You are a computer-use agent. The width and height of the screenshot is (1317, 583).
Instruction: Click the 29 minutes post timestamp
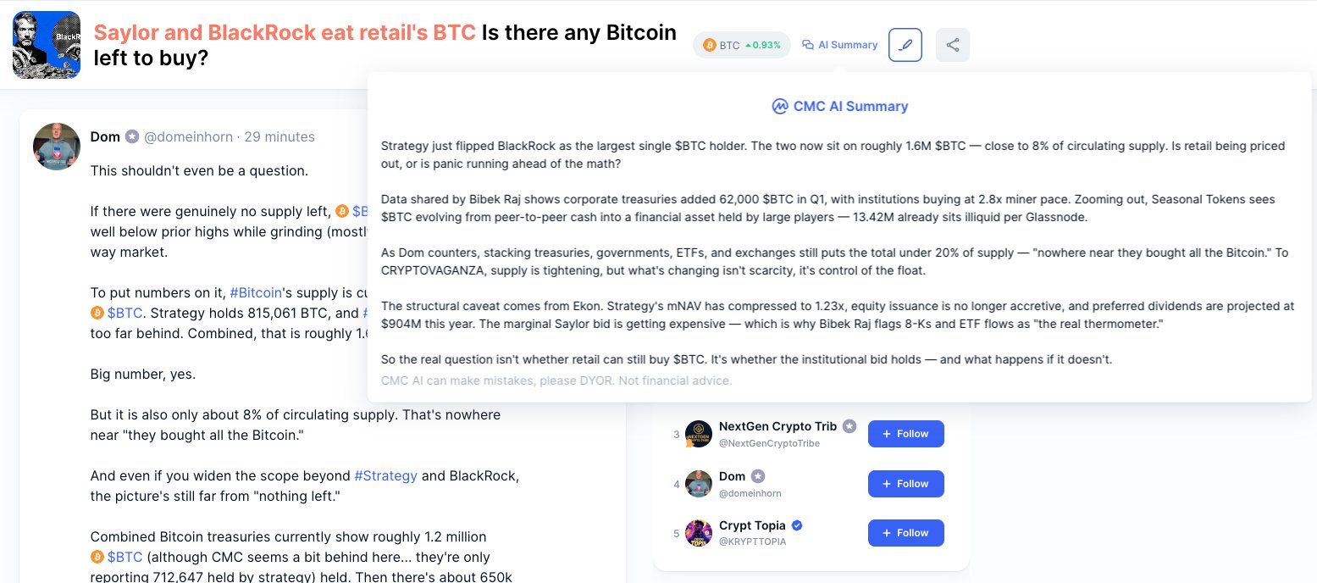pos(279,136)
